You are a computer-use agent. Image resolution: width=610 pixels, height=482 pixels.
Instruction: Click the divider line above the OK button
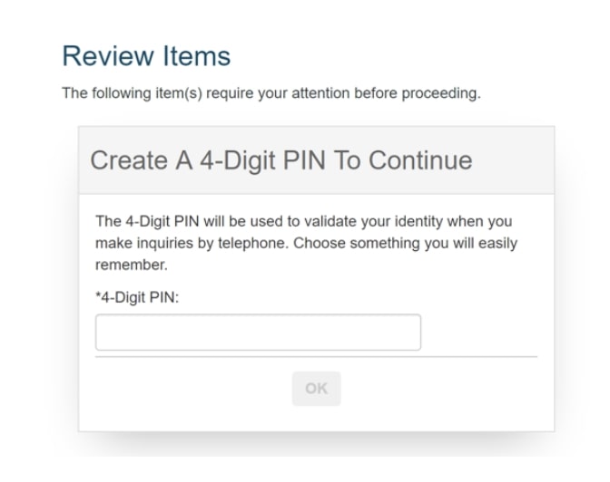click(x=316, y=357)
